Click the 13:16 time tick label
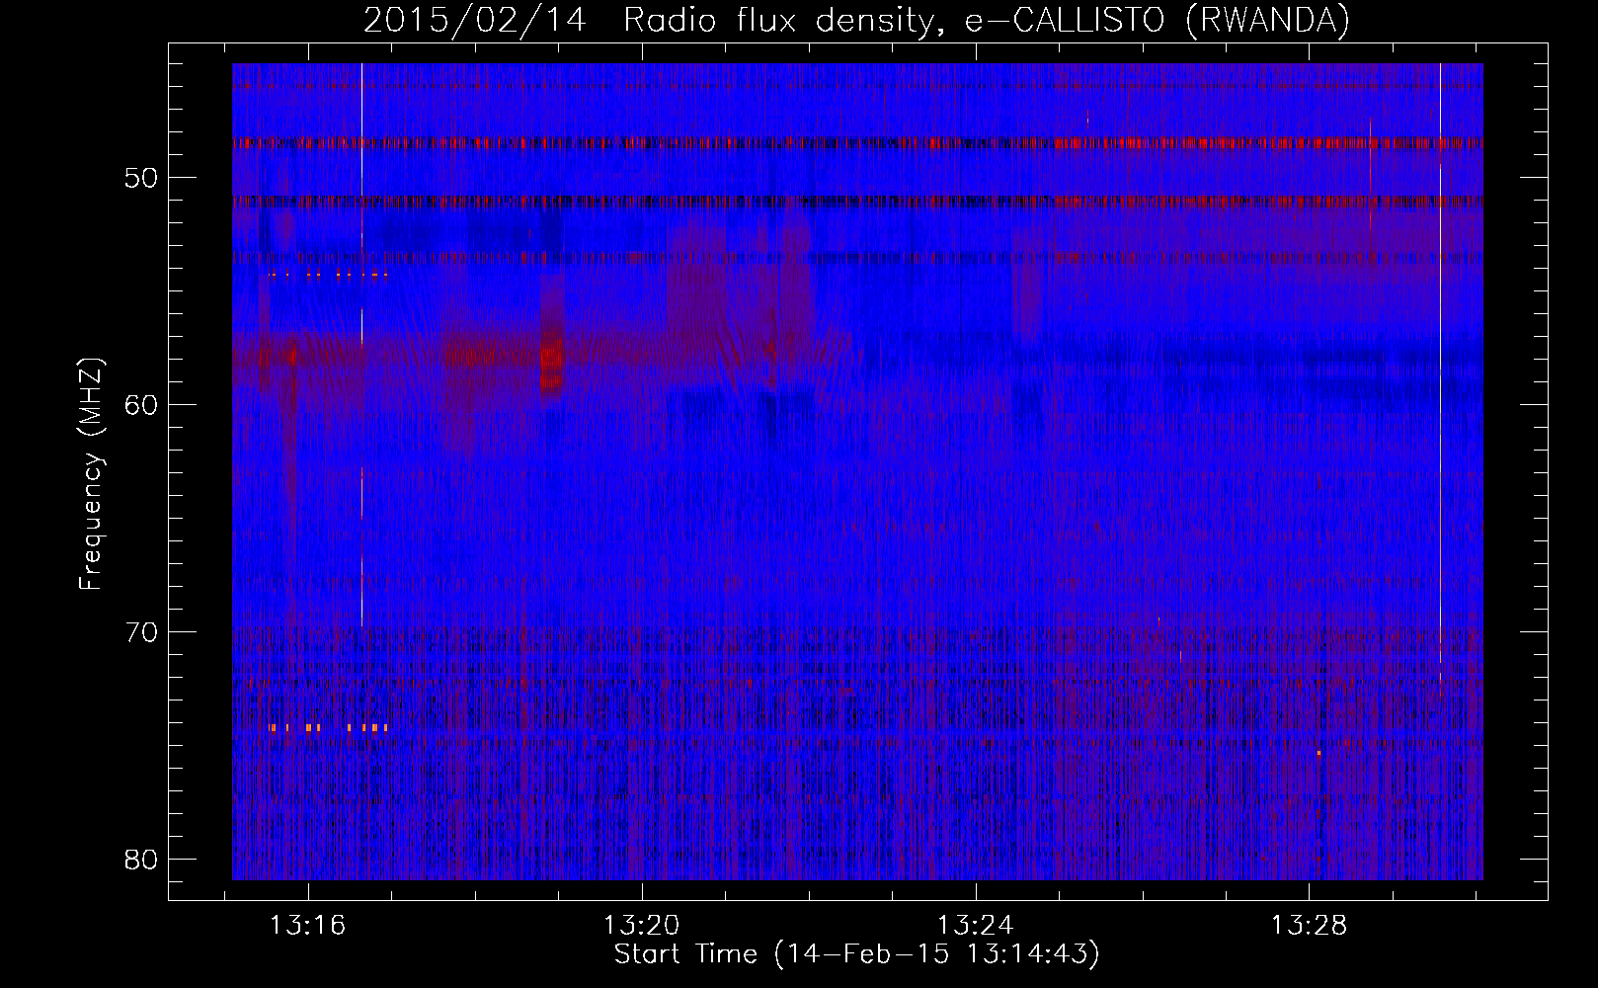The height and width of the screenshot is (988, 1598). pos(308,926)
